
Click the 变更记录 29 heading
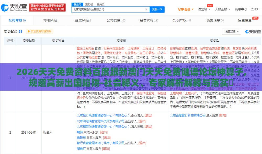(13, 32)
